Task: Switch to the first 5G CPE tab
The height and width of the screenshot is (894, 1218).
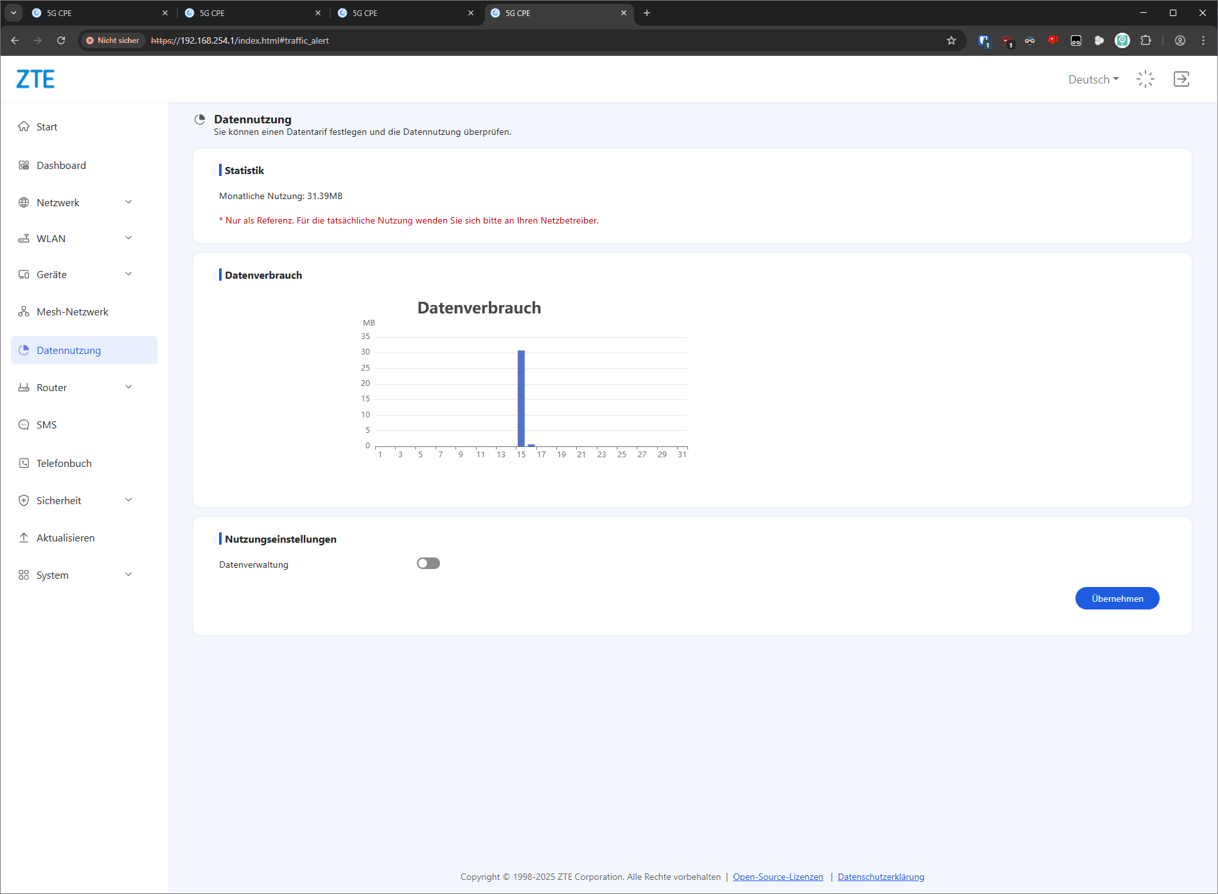Action: point(99,13)
